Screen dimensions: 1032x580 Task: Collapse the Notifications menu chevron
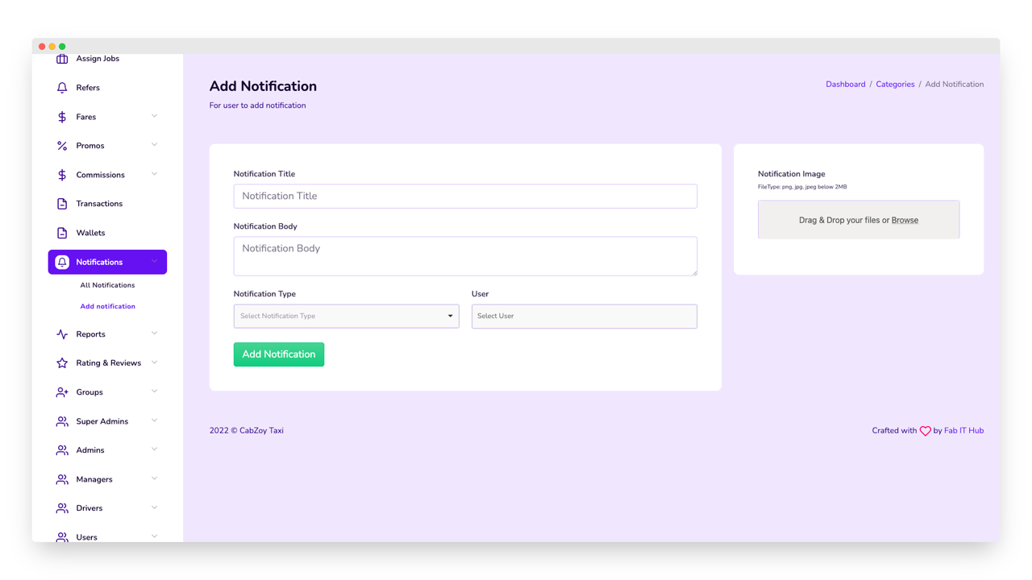coord(154,261)
